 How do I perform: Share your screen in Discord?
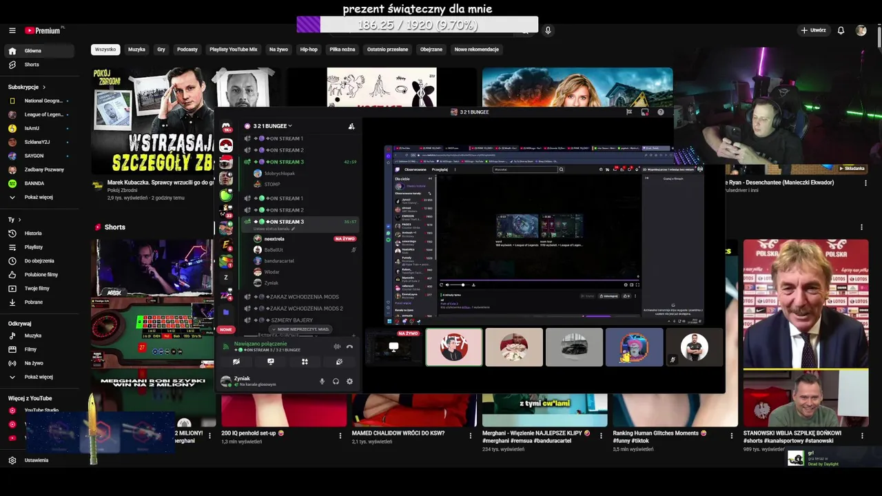271,362
